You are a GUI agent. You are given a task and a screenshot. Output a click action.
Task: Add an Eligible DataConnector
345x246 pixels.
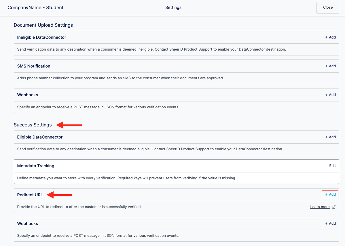(x=330, y=137)
